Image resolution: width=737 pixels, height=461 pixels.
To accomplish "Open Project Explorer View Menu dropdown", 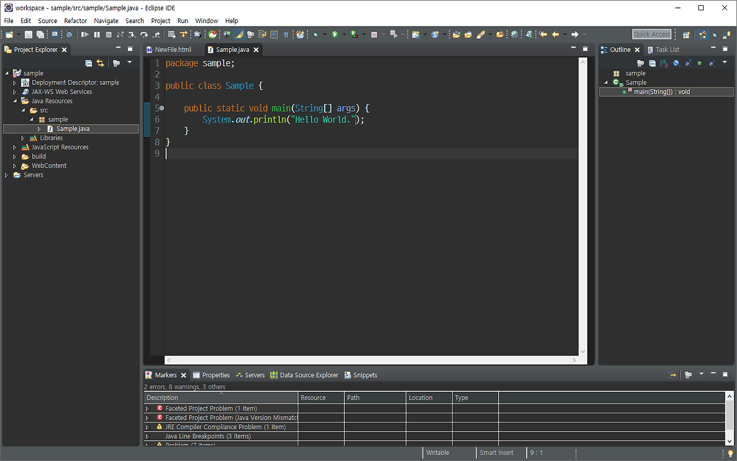I will pos(130,62).
